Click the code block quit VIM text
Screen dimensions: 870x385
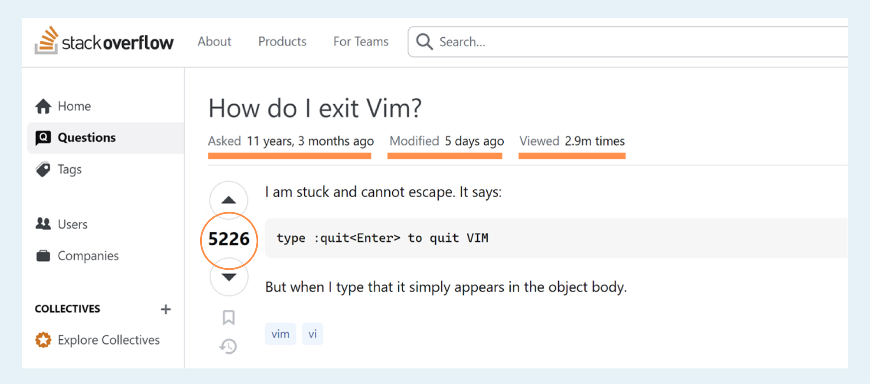(382, 238)
